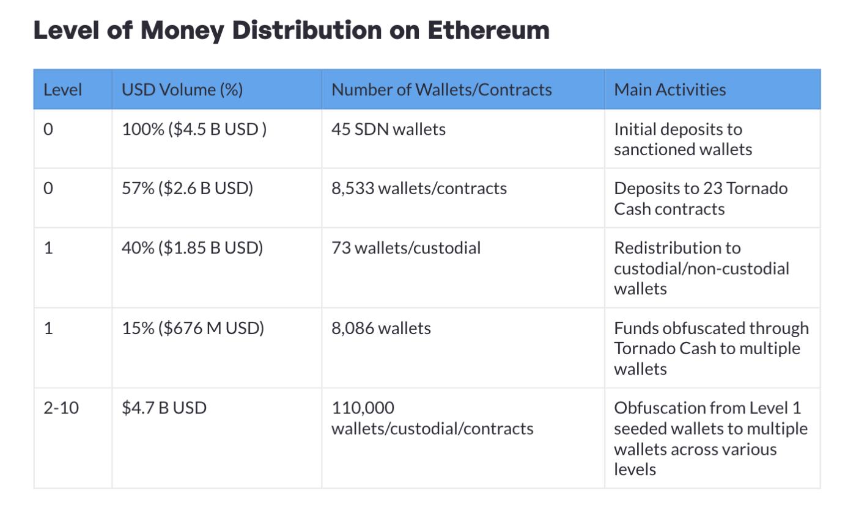Select the "Number of Wallets/Contracts" header
Viewport: 856px width, 505px height.
(x=441, y=90)
